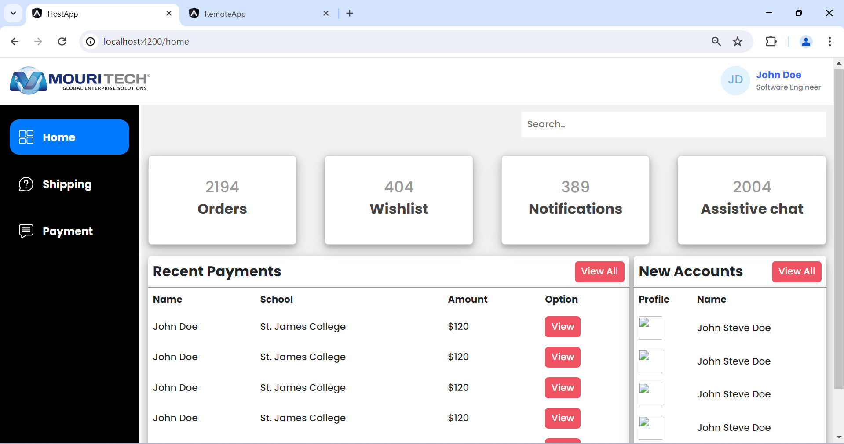844x444 pixels.
Task: Click the Payment chat bubble icon
Action: click(x=26, y=231)
